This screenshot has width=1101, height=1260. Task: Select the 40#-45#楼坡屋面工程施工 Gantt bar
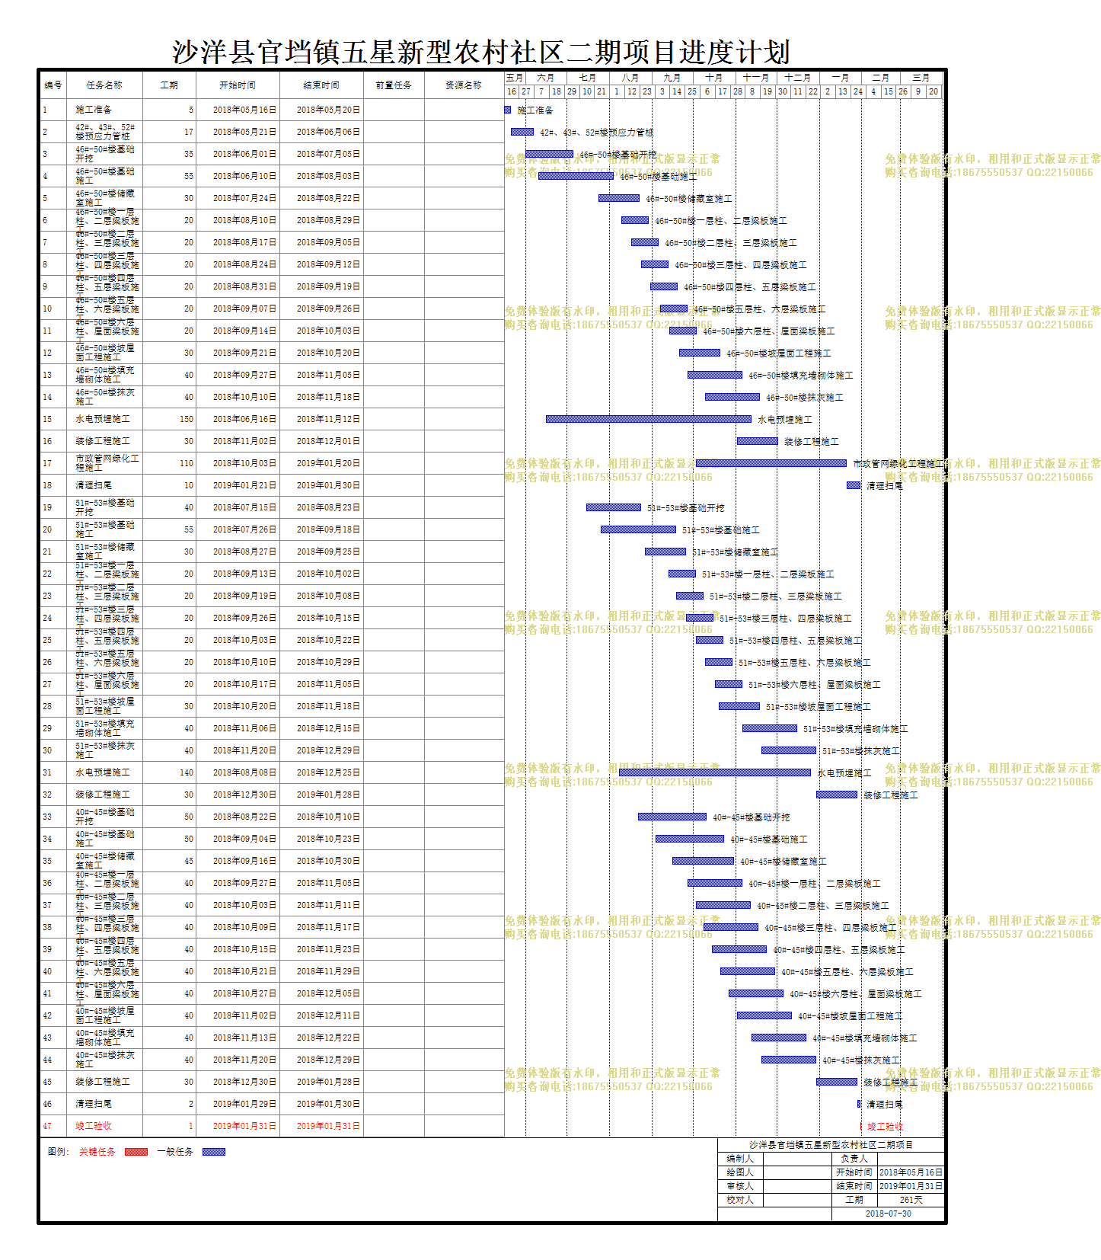(x=764, y=1015)
